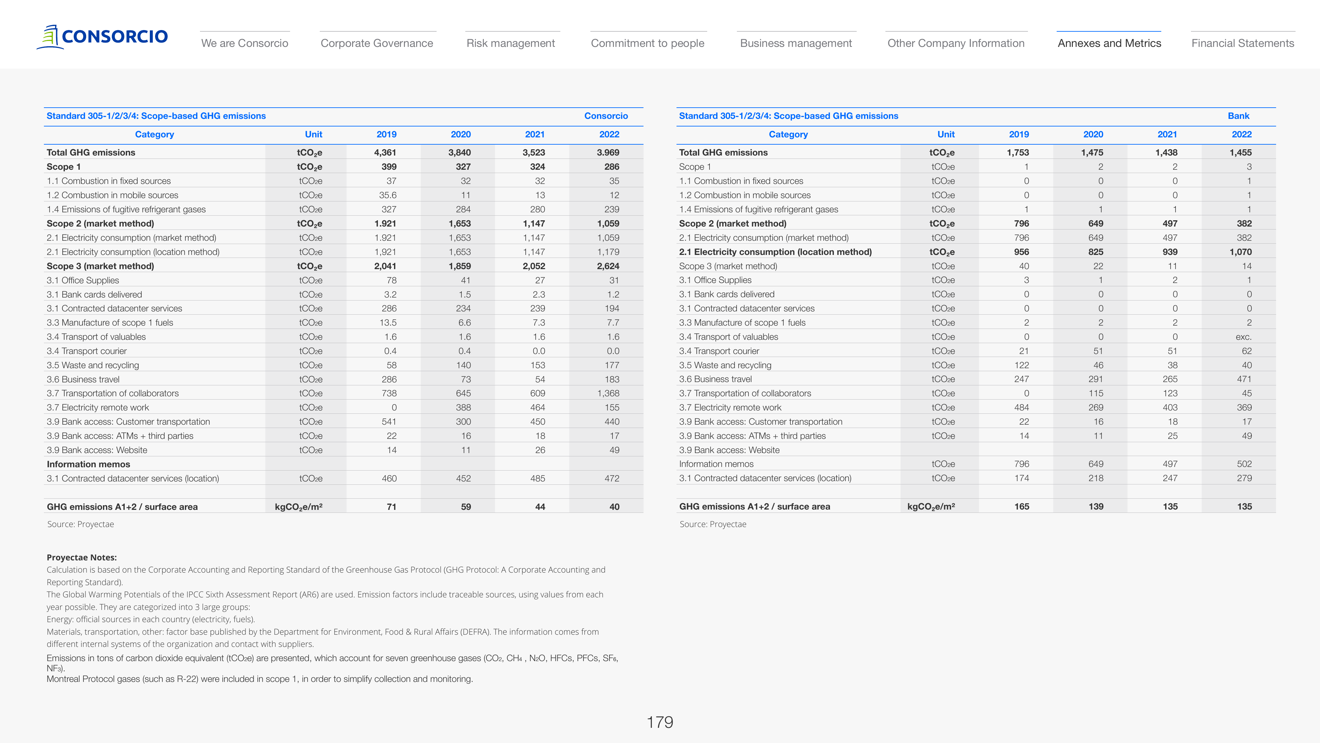The height and width of the screenshot is (743, 1320).
Task: Click Consorcio datacenter services (location) 2021 value 485
Action: coord(538,478)
